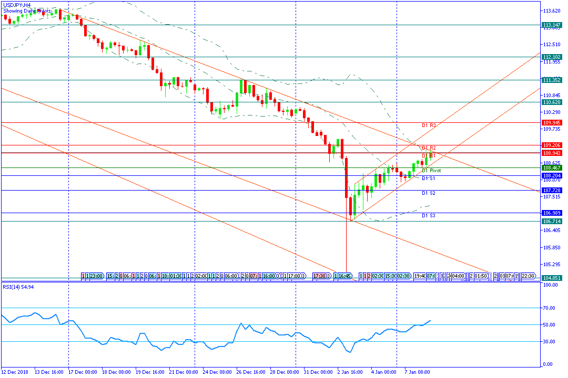The height and width of the screenshot is (378, 568).
Task: Select the 110.620 price level tag
Action: (551, 102)
